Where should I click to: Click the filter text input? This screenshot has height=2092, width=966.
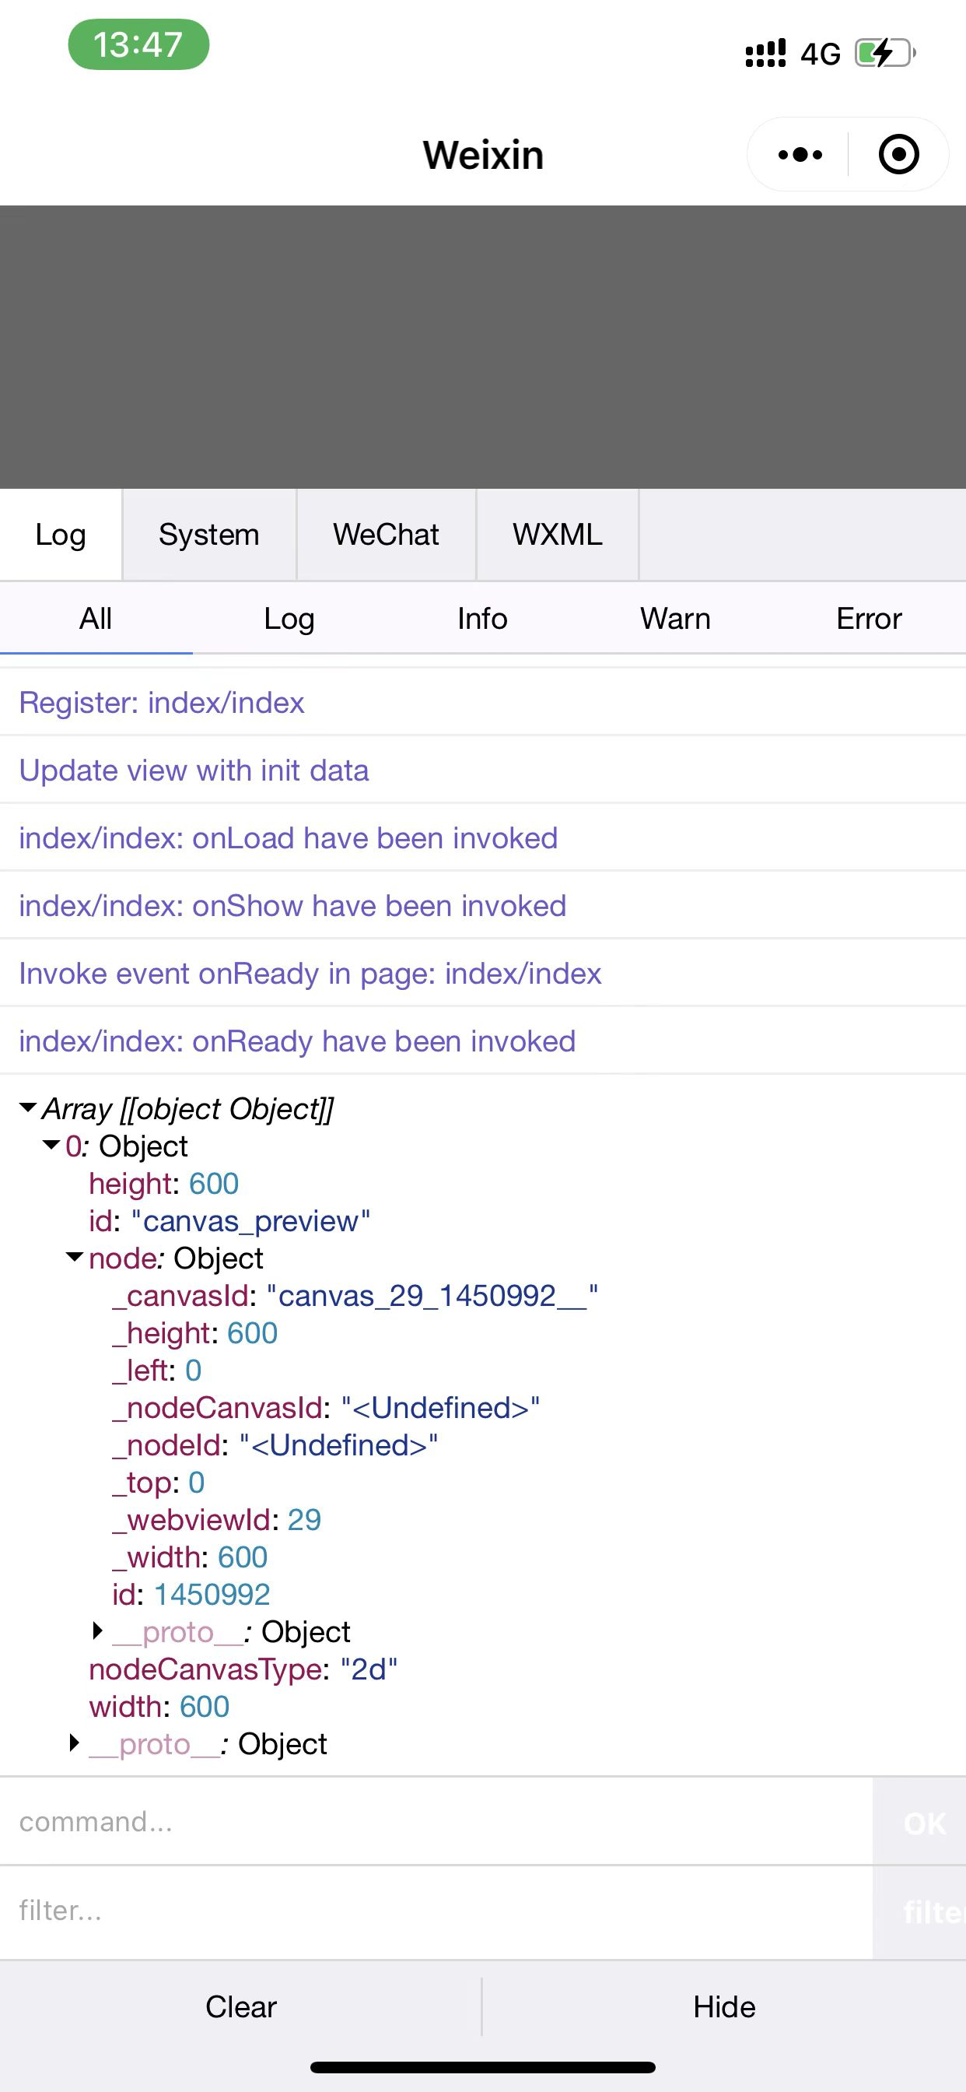(436, 1911)
